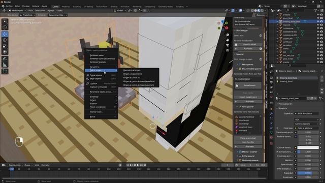Image resolution: width=325 pixels, height=183 pixels.
Task: Select brewing_stand_base material slot
Action: point(297,78)
